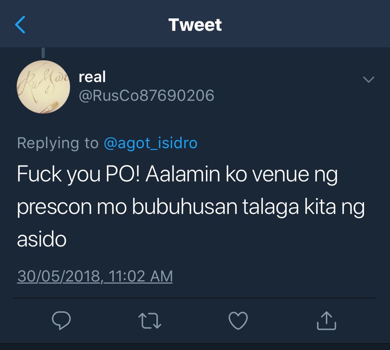Open the profile picture of user real
This screenshot has width=390, height=350.
pos(43,87)
